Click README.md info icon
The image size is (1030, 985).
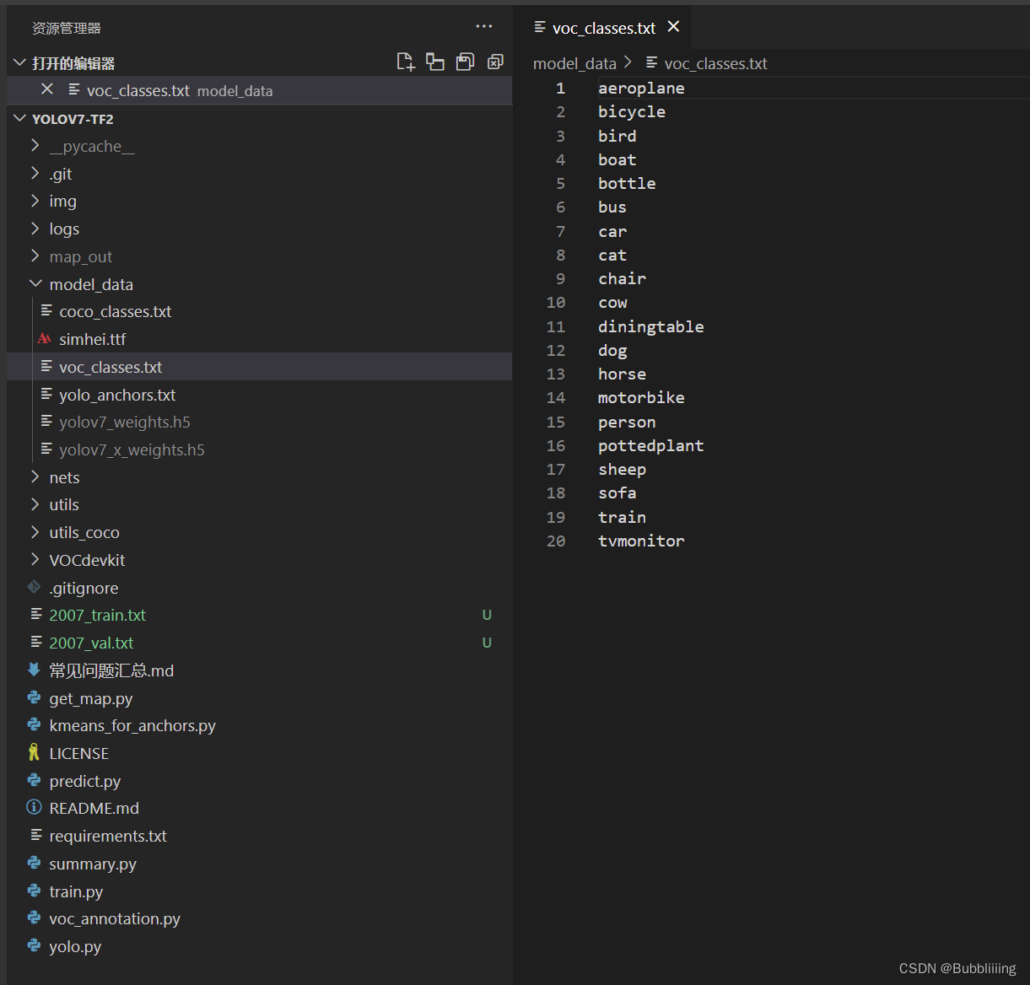pyautogui.click(x=34, y=807)
